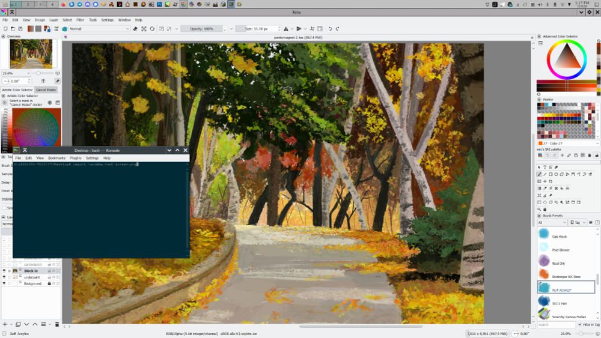Click Select a mask in Gamut Masks docker text
Viewport: 601px width, 338px height.
[26, 103]
